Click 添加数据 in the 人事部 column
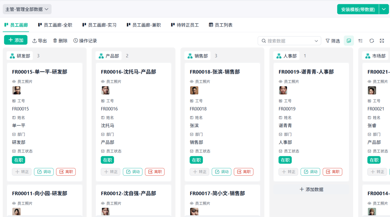Image resolution: width=390 pixels, height=217 pixels. (x=311, y=189)
